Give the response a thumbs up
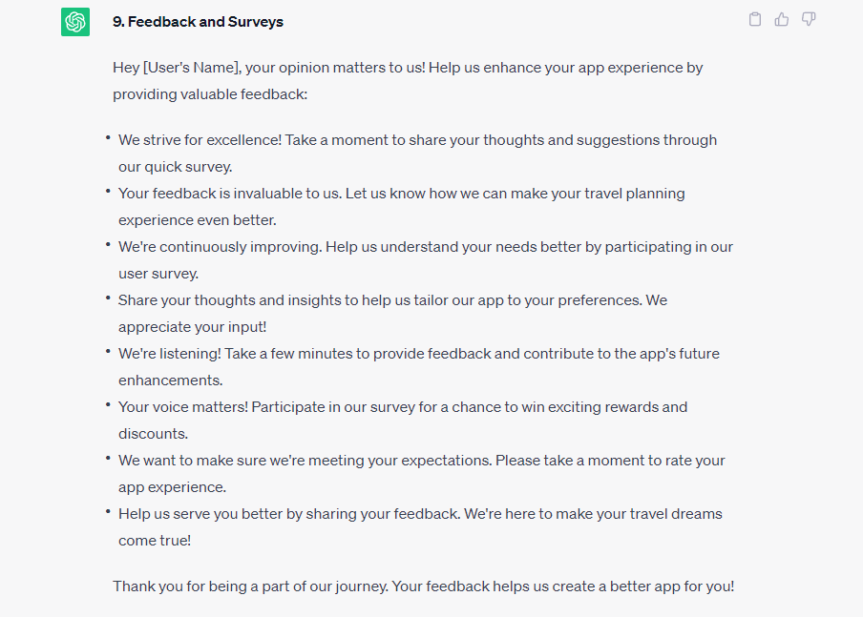 pos(782,19)
